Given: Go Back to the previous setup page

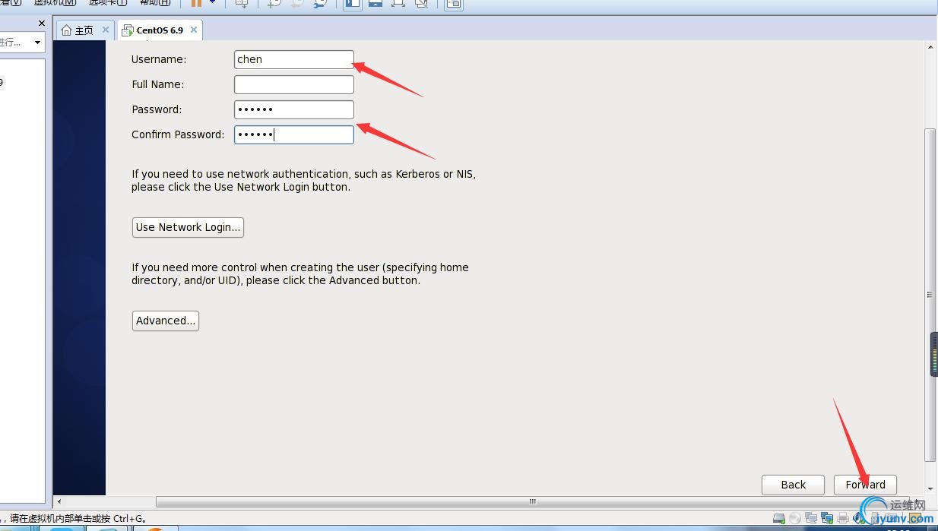Looking at the screenshot, I should (x=793, y=485).
